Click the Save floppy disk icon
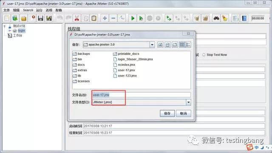272x153 pixels. point(41,18)
